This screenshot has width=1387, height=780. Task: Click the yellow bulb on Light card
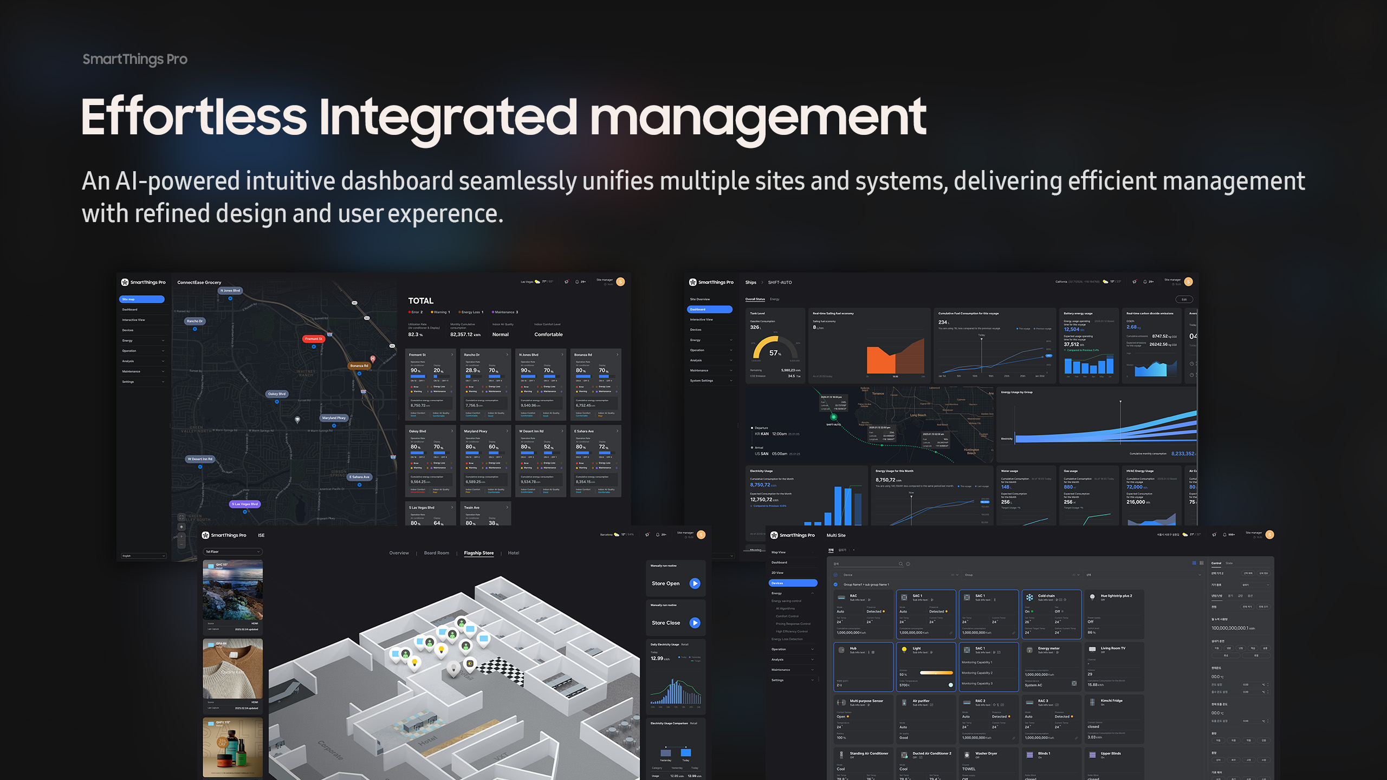904,649
